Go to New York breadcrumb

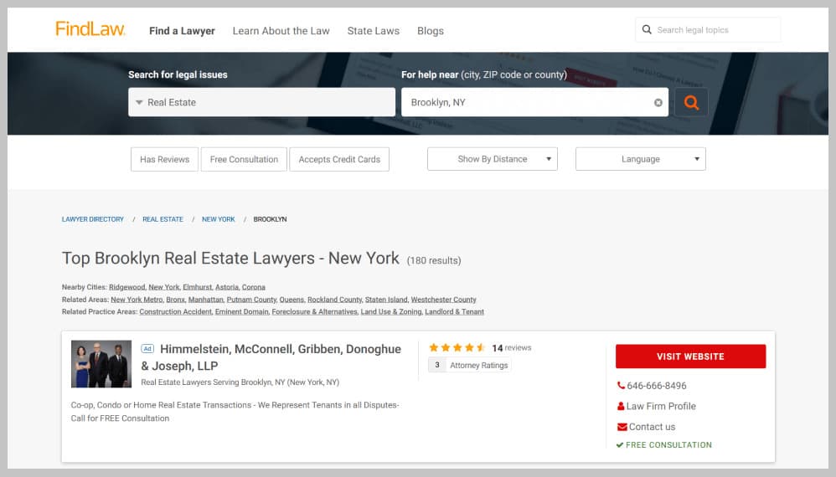218,219
